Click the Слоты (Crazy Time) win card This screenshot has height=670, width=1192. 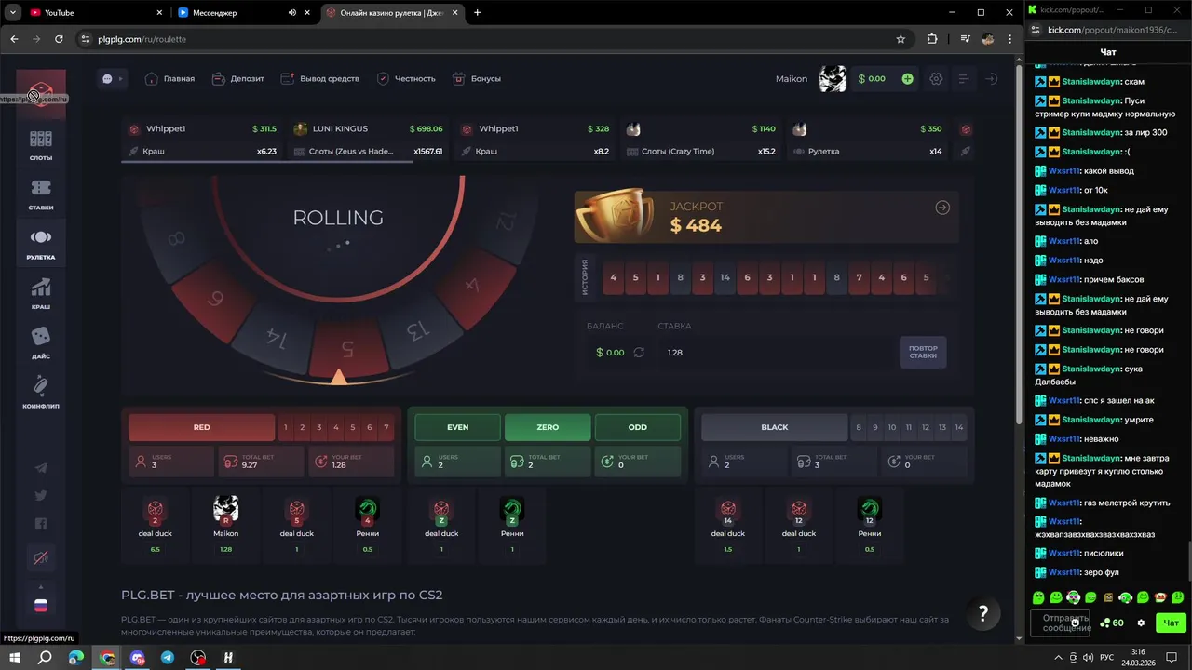tap(699, 140)
